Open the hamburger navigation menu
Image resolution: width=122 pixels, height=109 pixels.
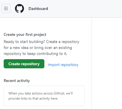(6, 9)
